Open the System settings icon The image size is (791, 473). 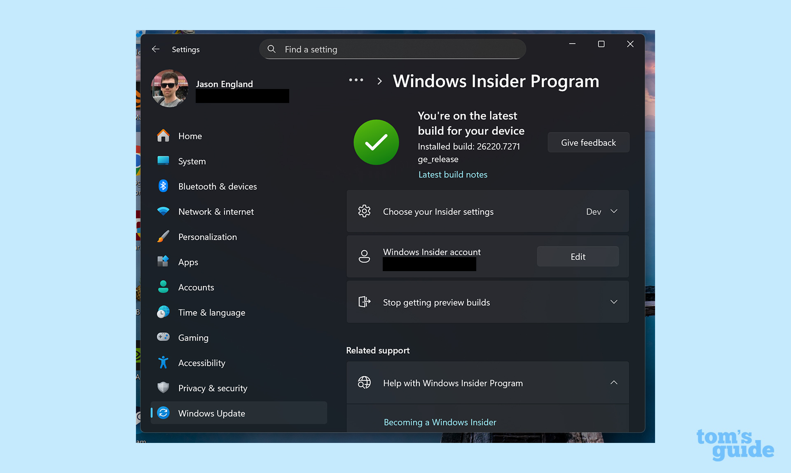click(164, 161)
